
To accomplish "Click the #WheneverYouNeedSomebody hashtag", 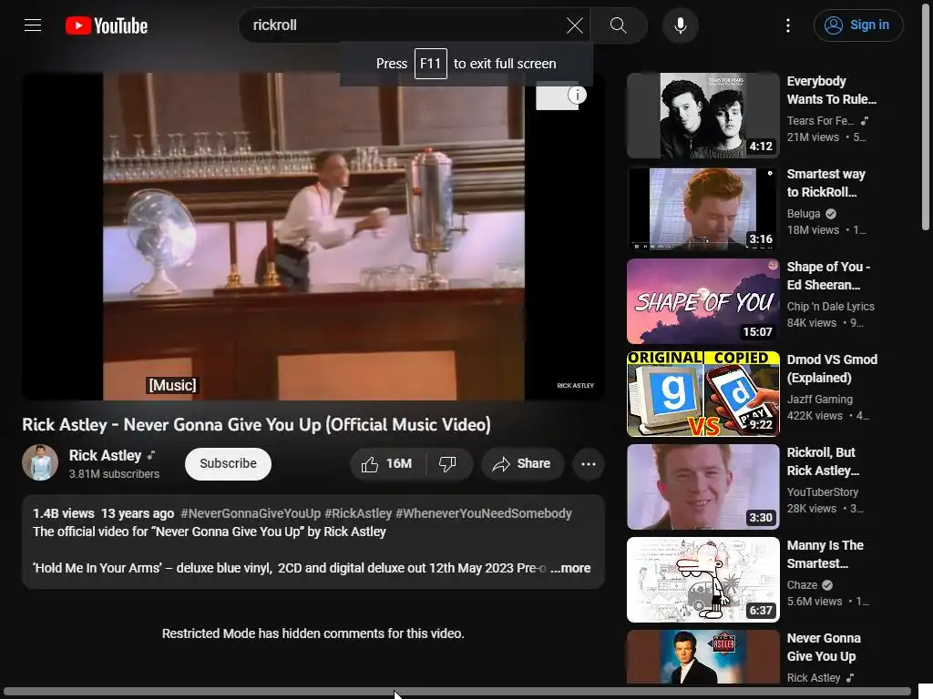I will [x=483, y=513].
